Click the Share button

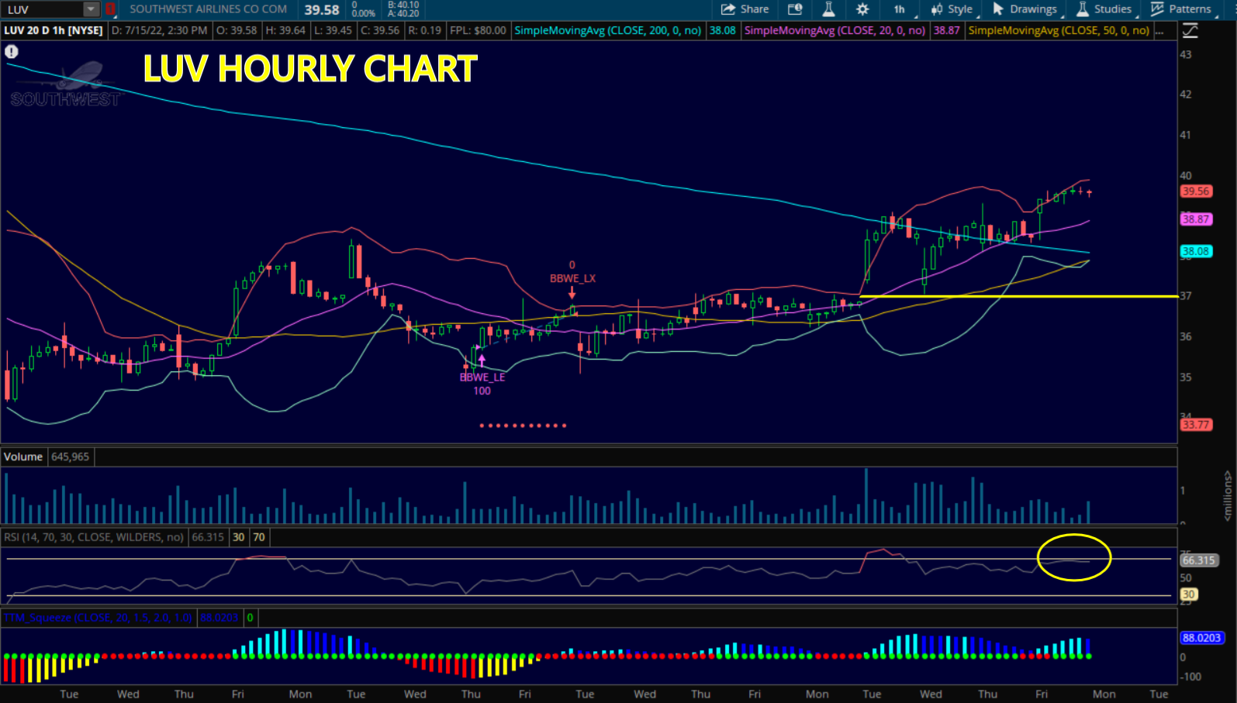pos(745,9)
